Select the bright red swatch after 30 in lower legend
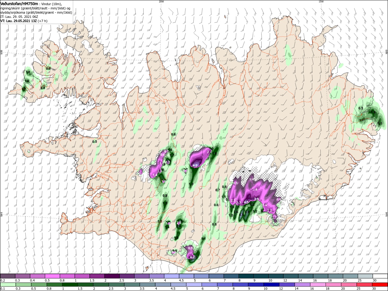The image size is (388, 291). [380, 285]
